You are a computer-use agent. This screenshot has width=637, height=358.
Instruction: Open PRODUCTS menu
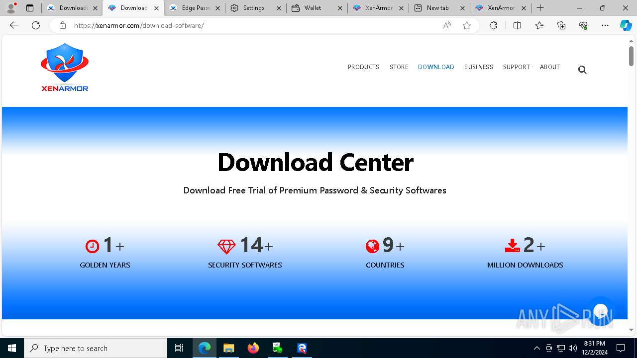tap(363, 67)
